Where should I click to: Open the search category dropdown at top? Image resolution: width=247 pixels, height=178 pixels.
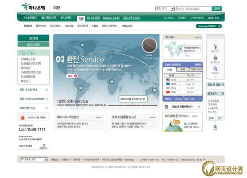pyautogui.click(x=165, y=9)
